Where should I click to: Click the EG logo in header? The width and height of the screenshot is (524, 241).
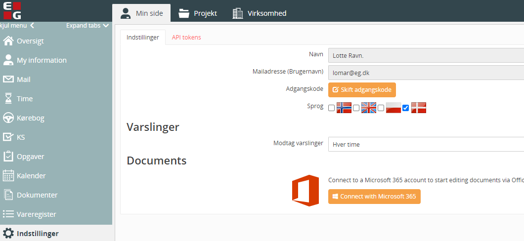pos(10,10)
